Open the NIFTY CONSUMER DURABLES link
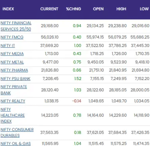The width and height of the screenshot is (150, 146). point(17,132)
